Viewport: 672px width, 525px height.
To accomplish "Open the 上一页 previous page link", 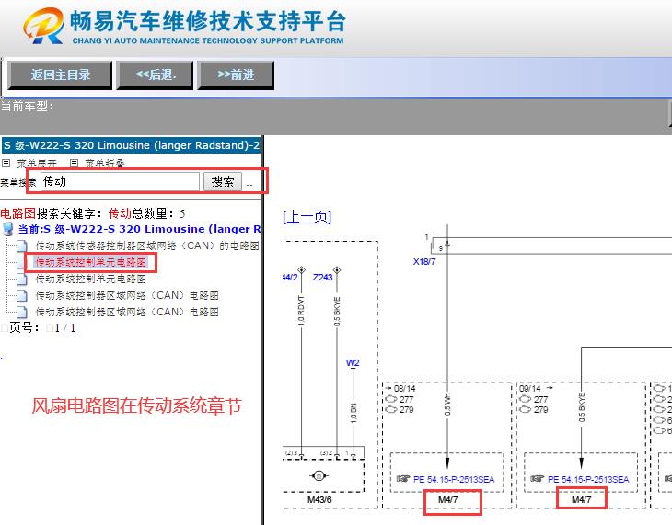I will click(x=307, y=216).
